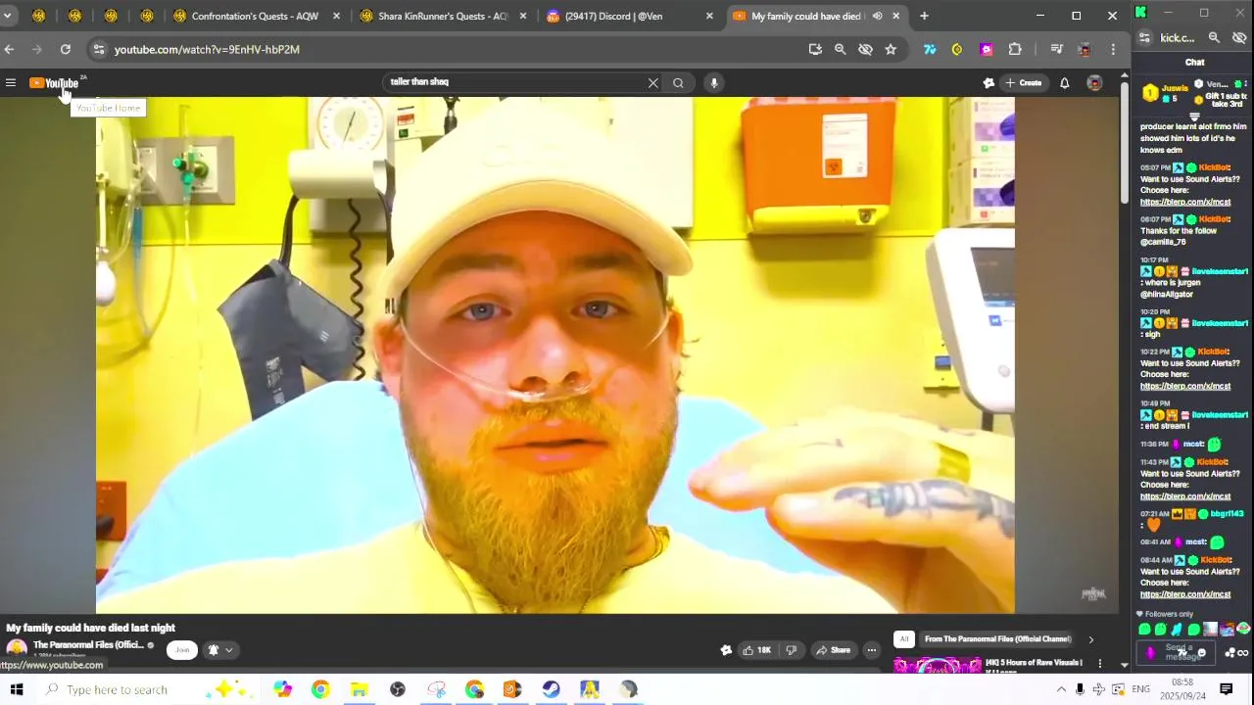Viewport: 1254px width, 705px height.
Task: Open the tab search dropdown
Action: 8,16
